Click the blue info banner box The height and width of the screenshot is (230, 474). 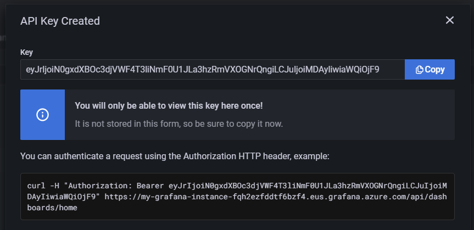[x=43, y=115]
